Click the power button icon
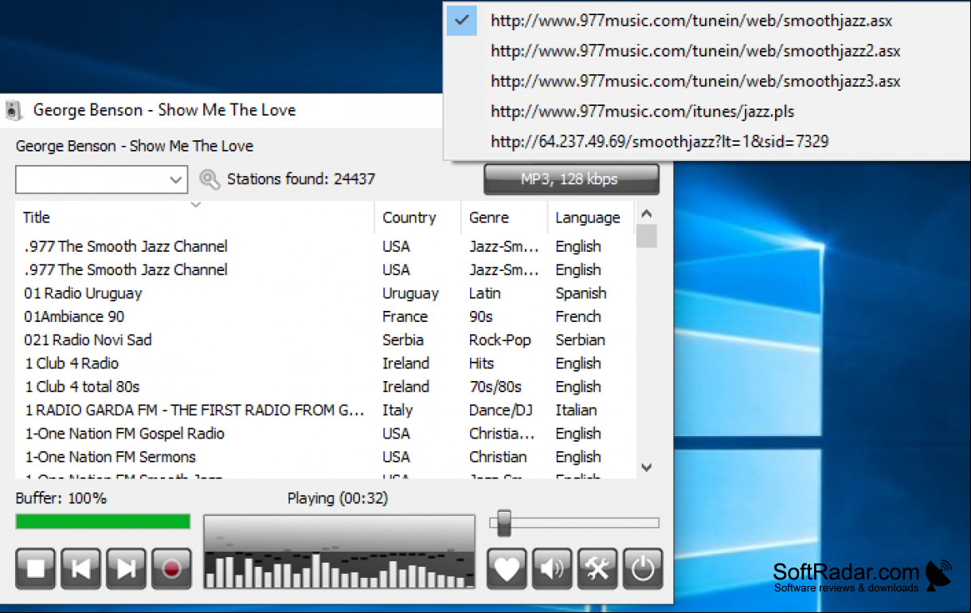Screen dimensions: 971x613 point(643,568)
